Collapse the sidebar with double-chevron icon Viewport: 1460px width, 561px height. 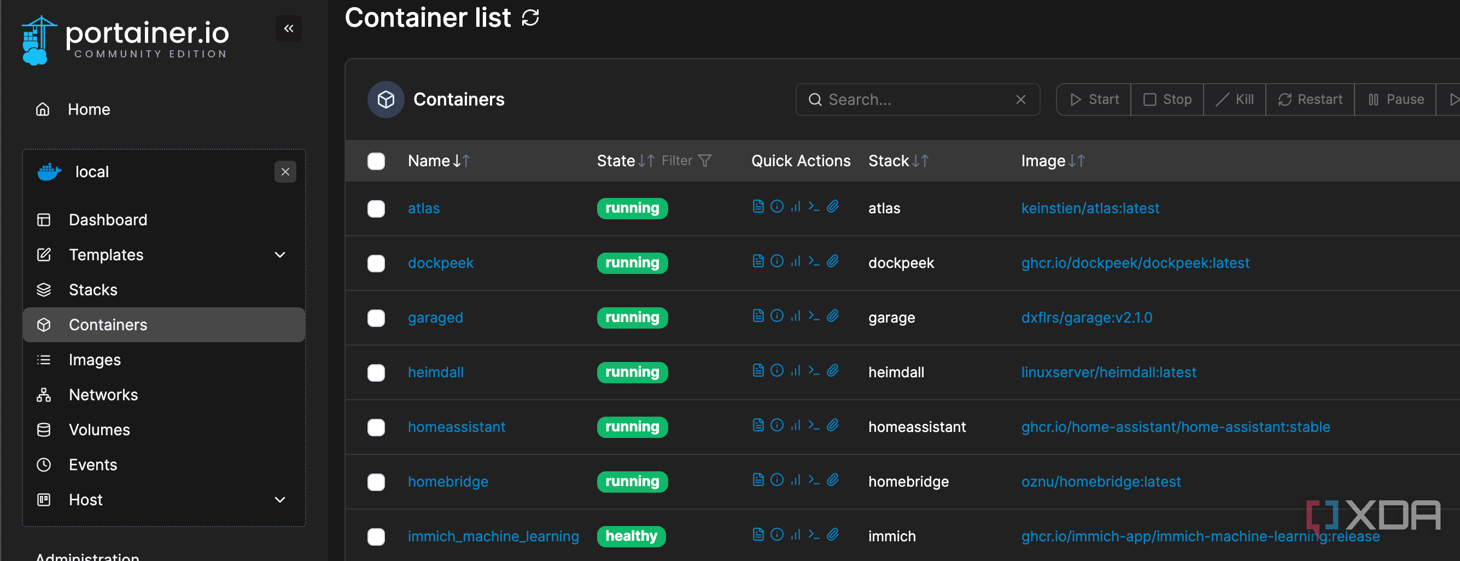point(289,28)
